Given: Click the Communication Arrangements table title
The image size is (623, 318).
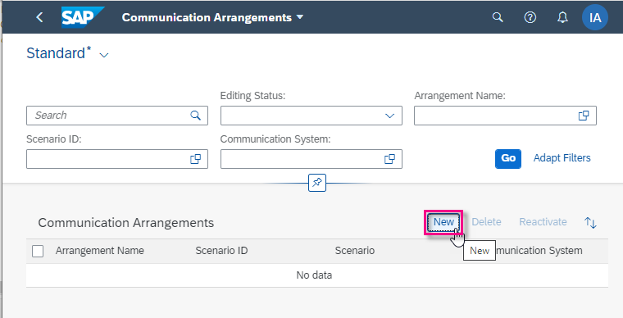Looking at the screenshot, I should coord(126,223).
